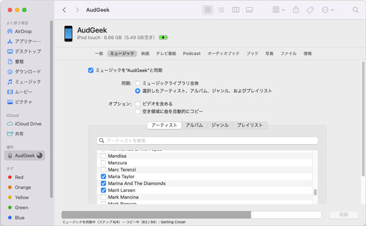Select ミュージックライブラリ全体 radio button
The width and height of the screenshot is (366, 226).
(x=138, y=83)
